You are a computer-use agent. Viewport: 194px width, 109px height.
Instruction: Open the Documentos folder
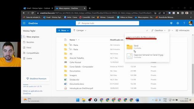[75, 71]
